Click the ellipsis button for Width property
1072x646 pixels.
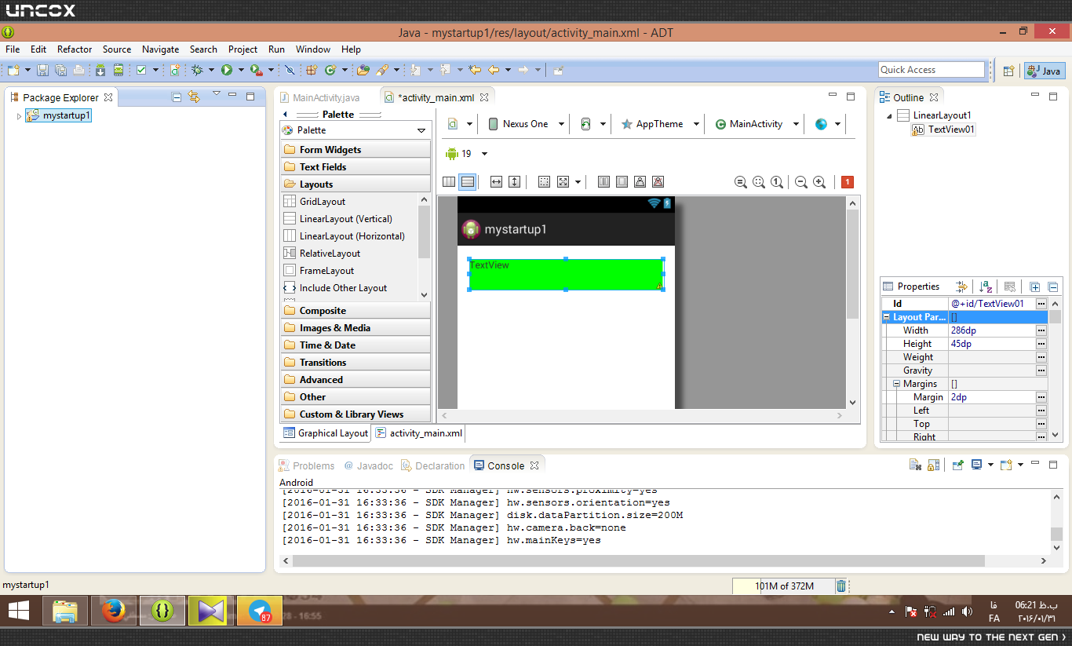[x=1041, y=330]
